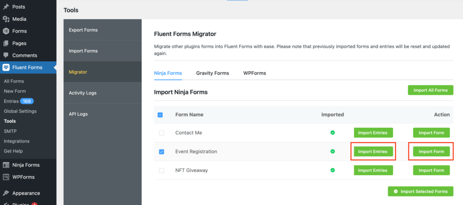
Task: Open New Form submenu link
Action: 15,91
